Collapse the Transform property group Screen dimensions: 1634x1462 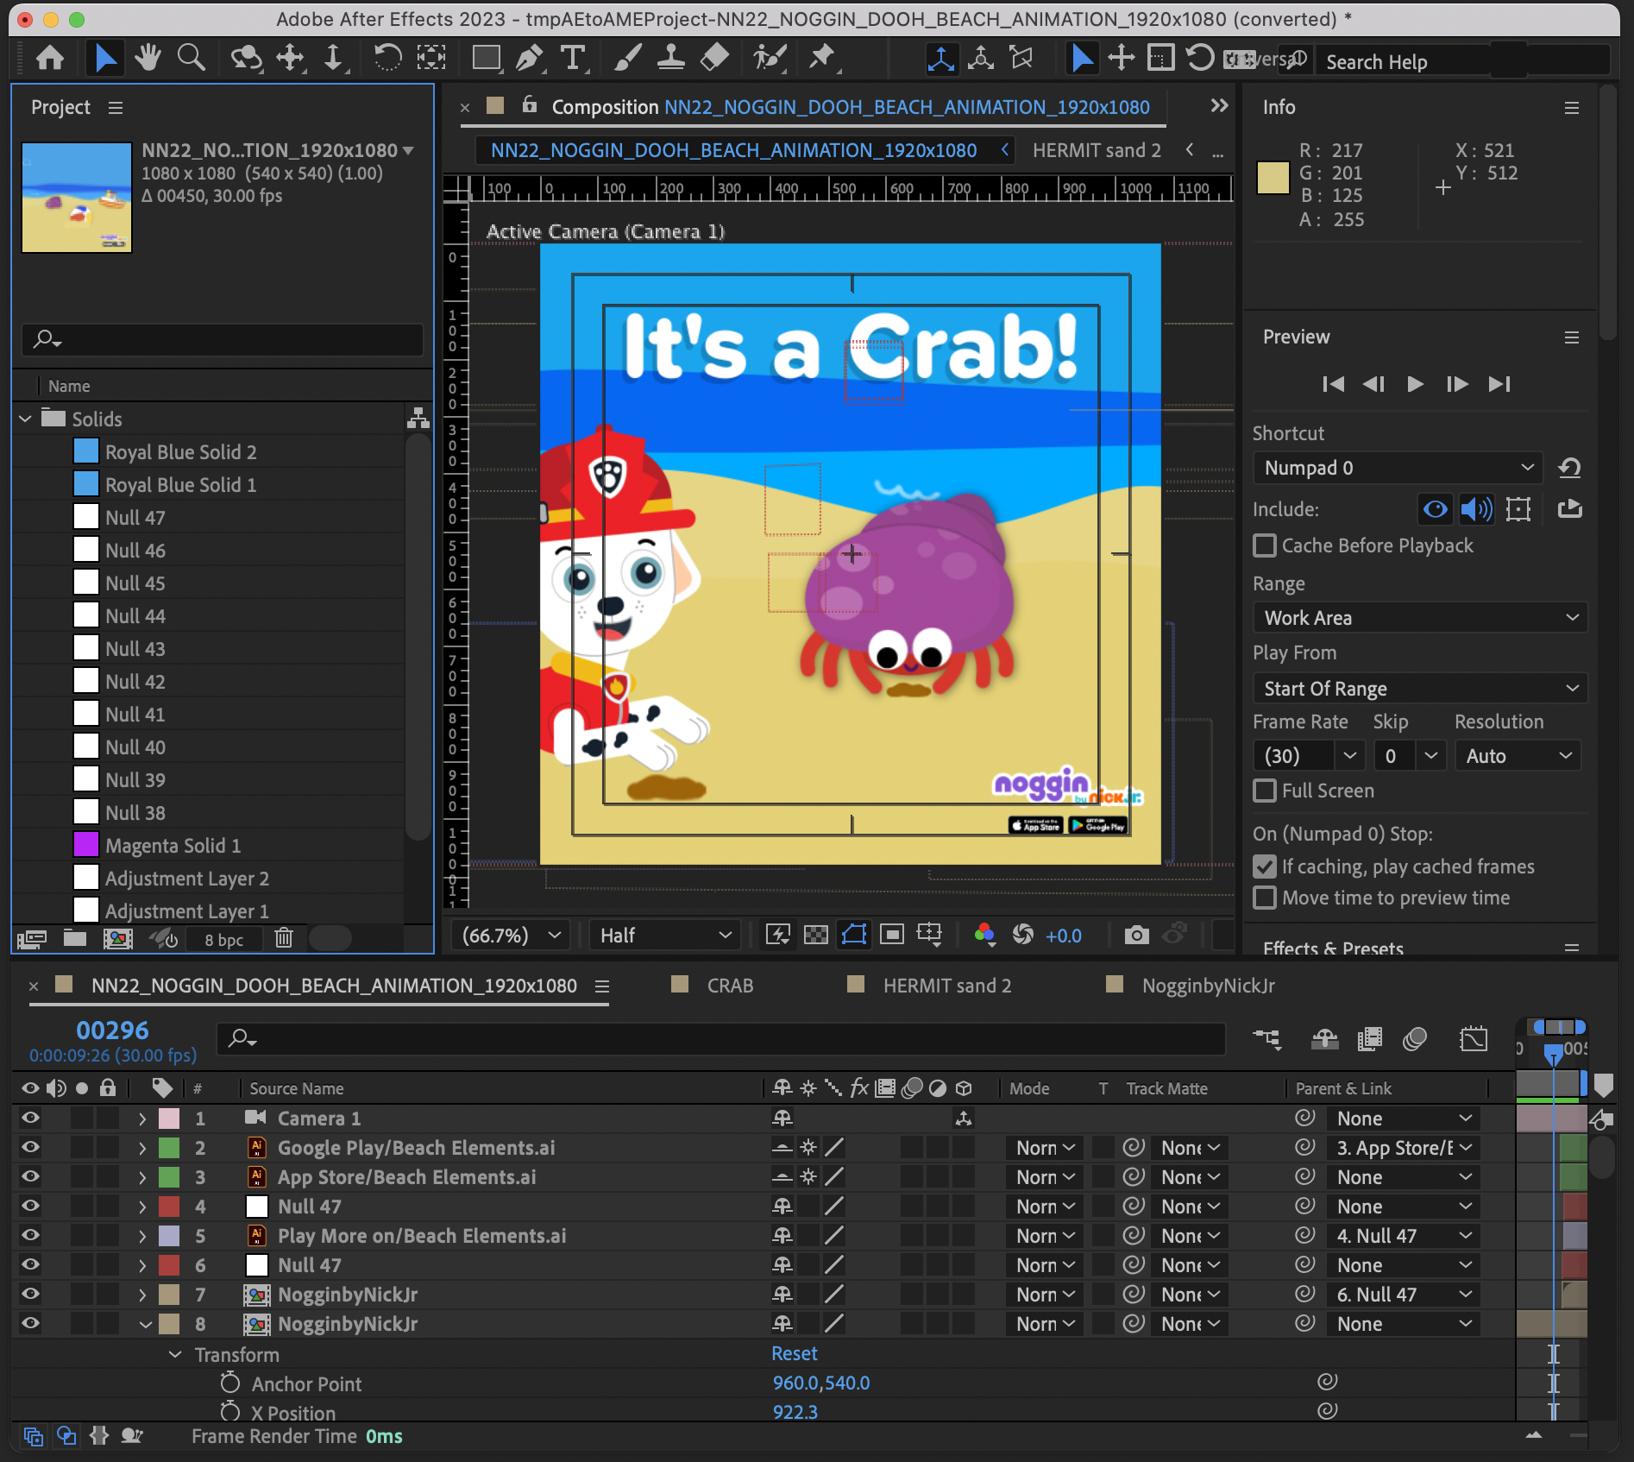[175, 1354]
